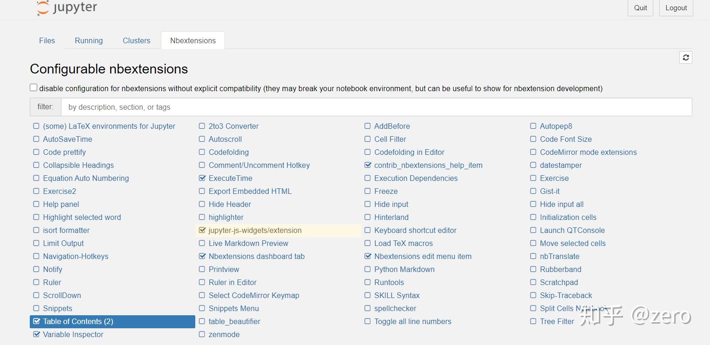Enable the Scratchpad extension checkbox
The width and height of the screenshot is (710, 345).
(x=533, y=282)
